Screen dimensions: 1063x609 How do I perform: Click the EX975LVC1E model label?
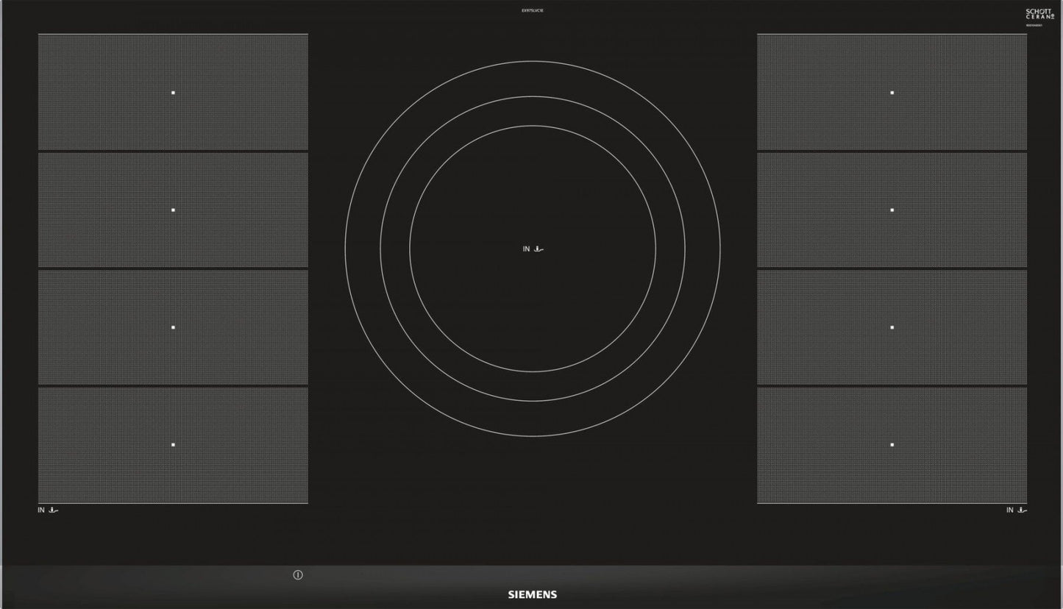point(531,10)
